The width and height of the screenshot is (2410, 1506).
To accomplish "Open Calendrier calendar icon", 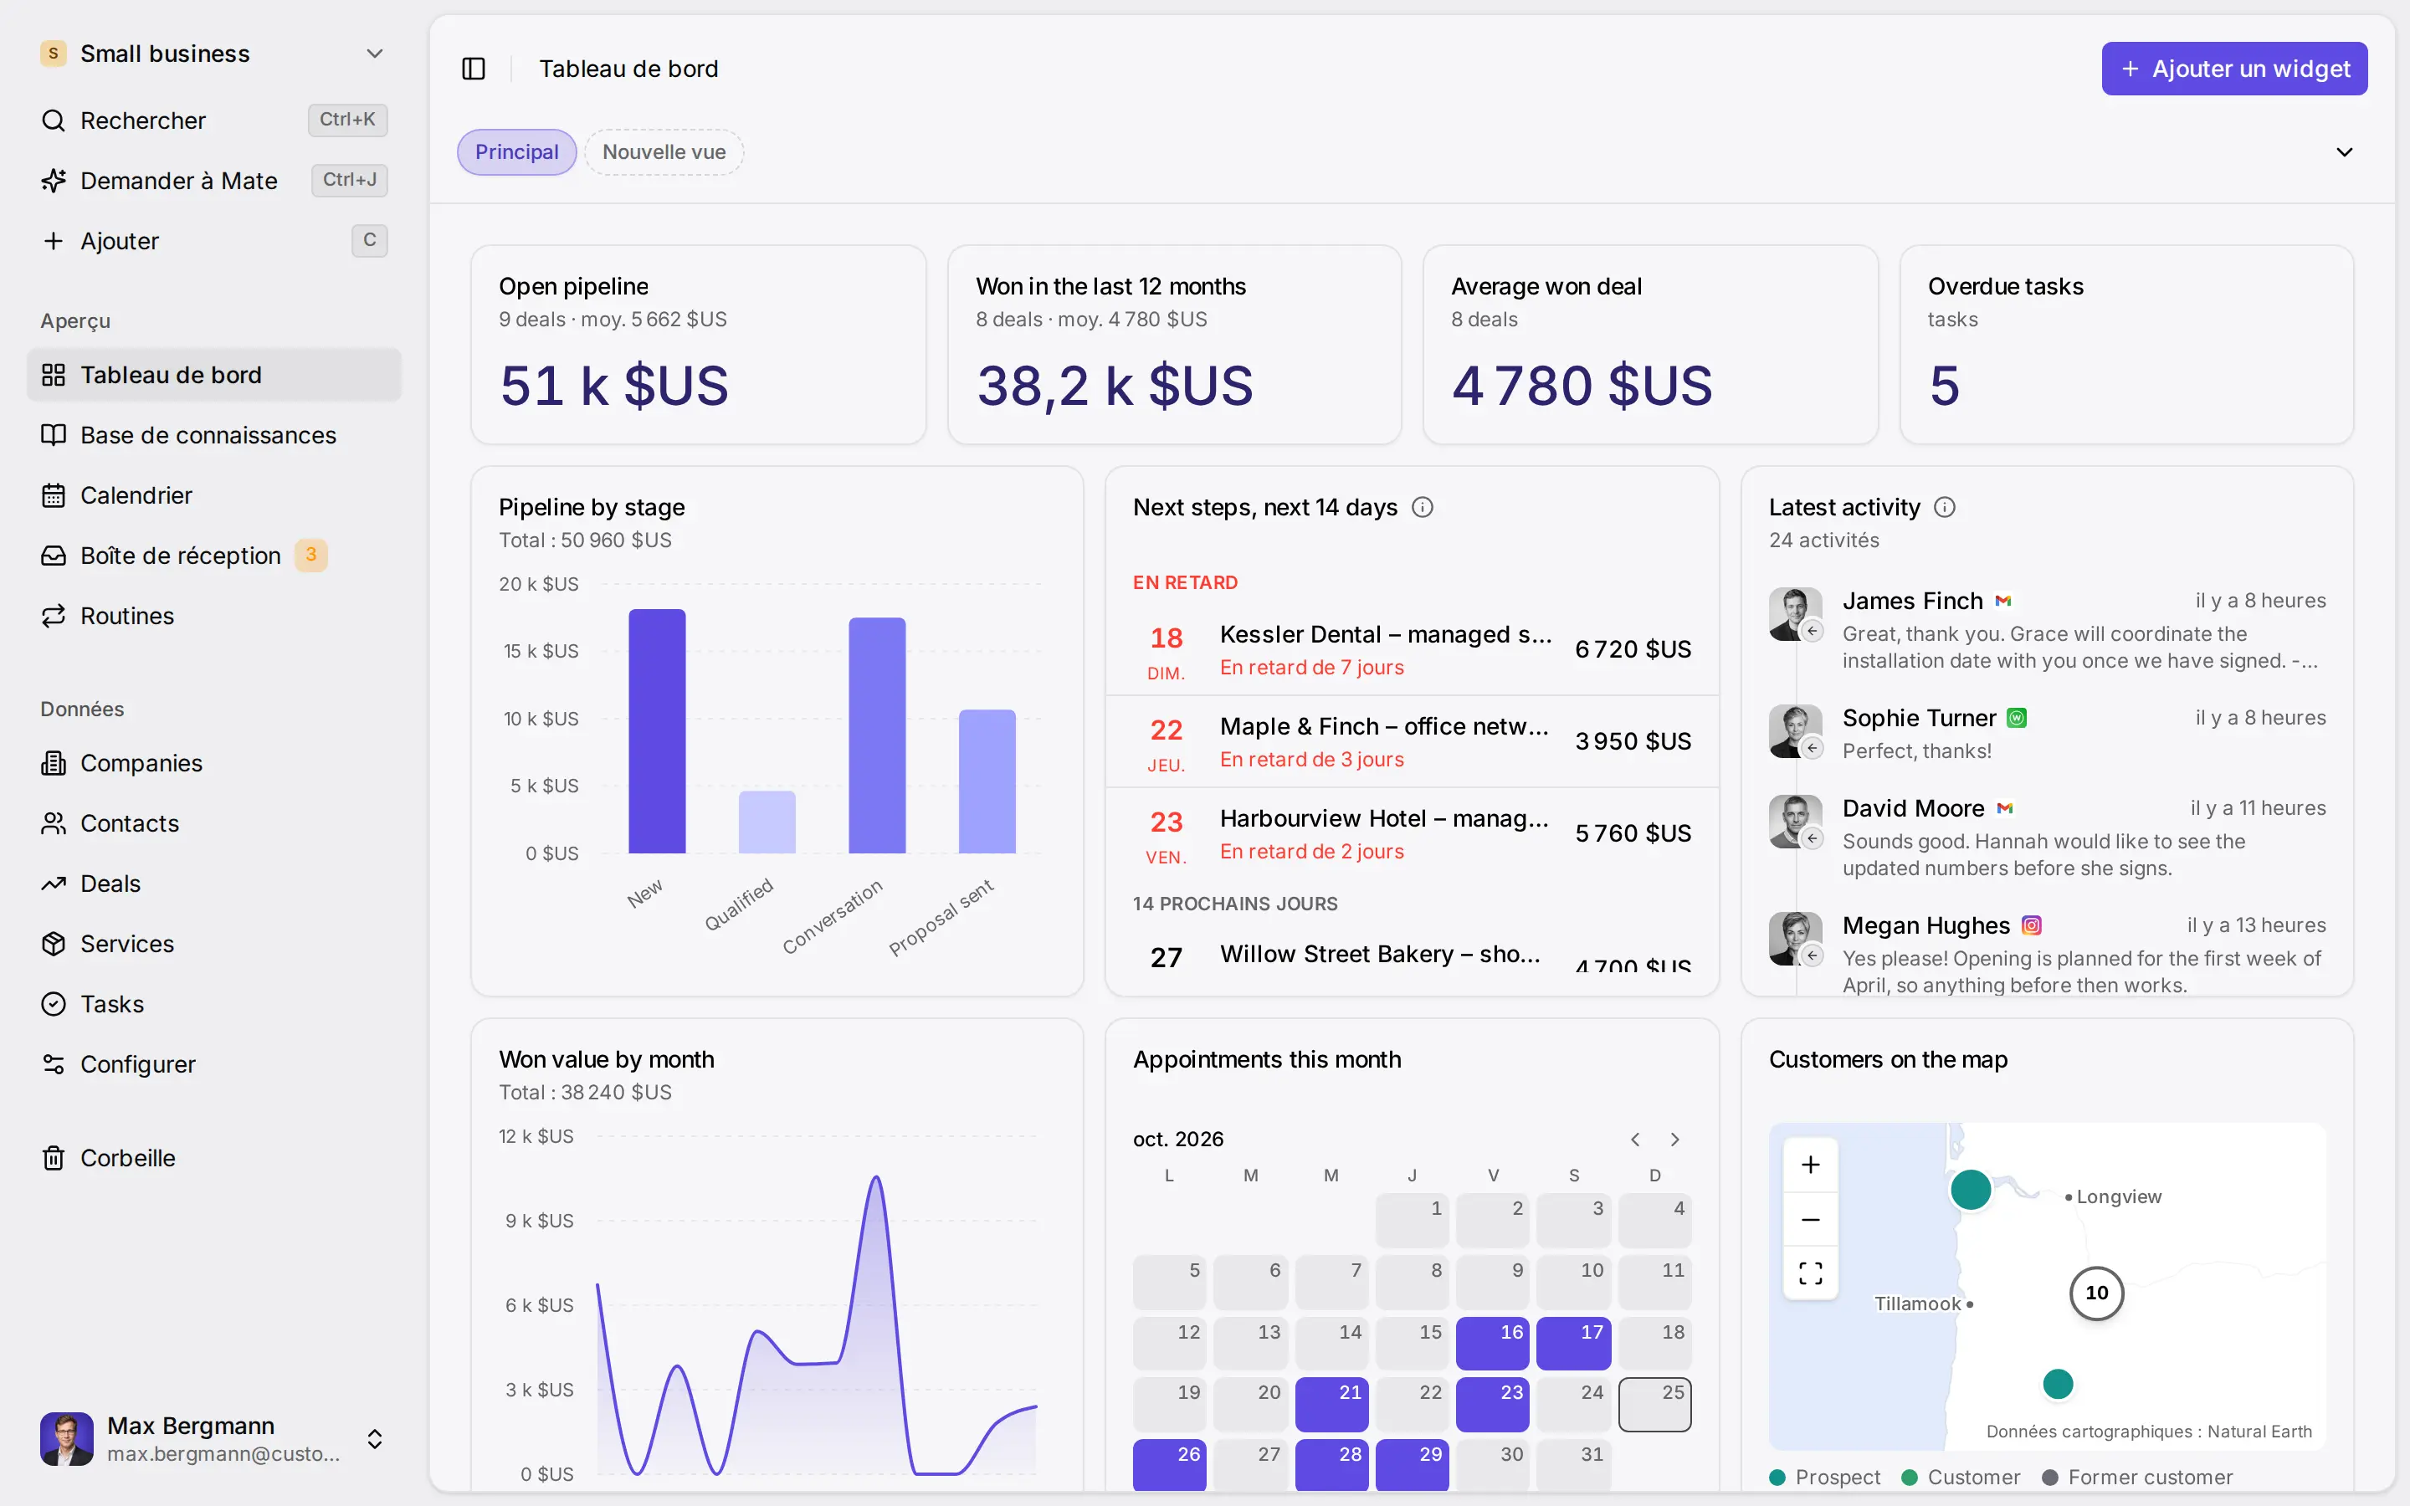I will tap(54, 495).
